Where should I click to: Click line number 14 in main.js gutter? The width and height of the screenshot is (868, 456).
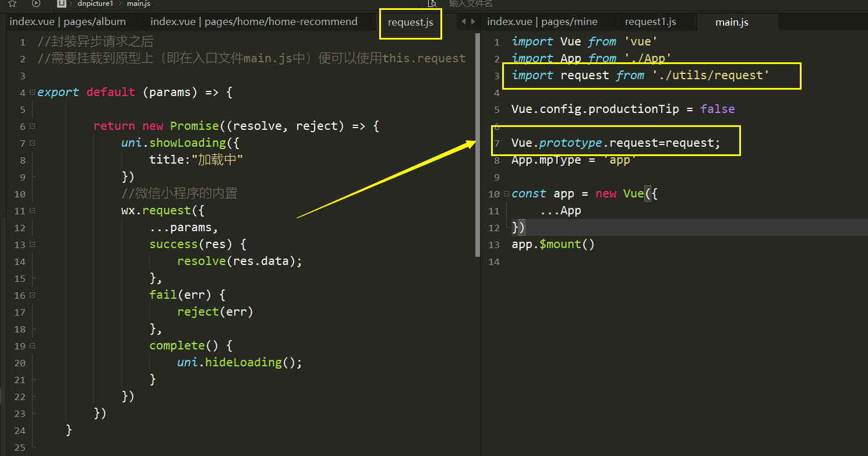click(493, 261)
